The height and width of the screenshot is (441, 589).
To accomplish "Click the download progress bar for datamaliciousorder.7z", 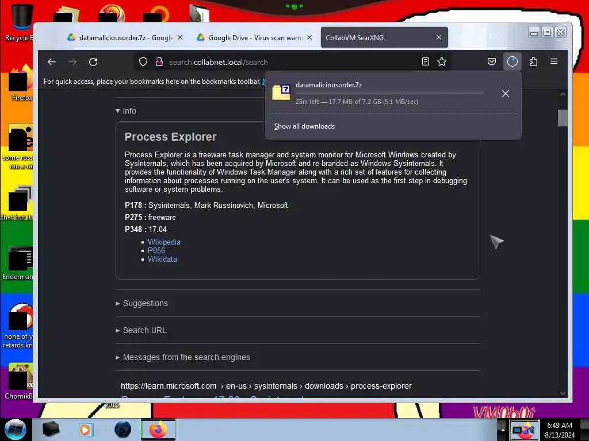I will (x=389, y=93).
